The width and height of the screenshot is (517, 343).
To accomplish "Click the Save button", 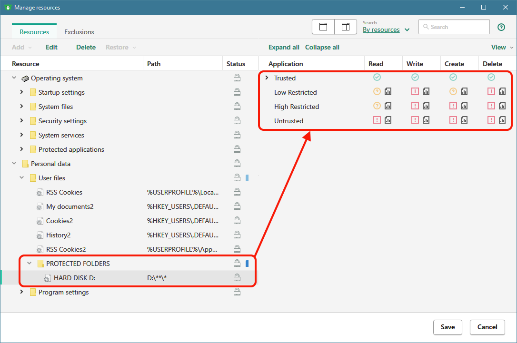I will click(447, 327).
